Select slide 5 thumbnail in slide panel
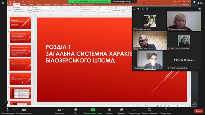Screen dimensions: 205x115 pyautogui.click(x=20, y=79)
